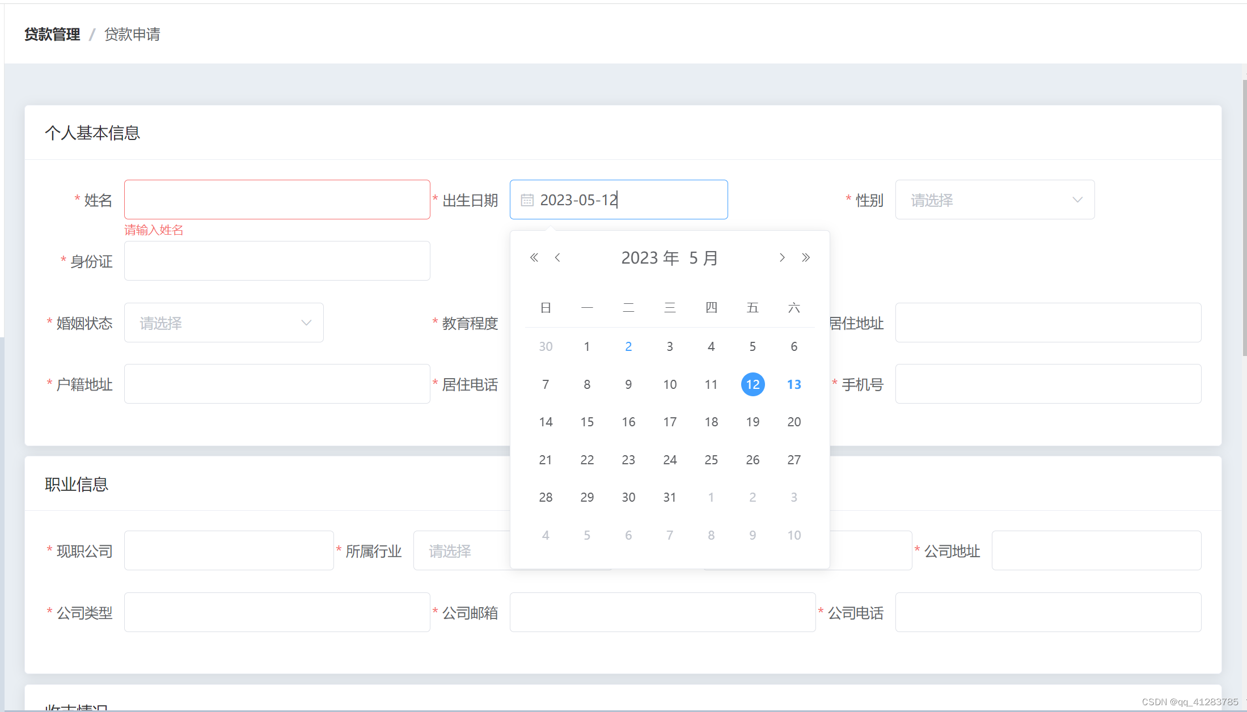Image resolution: width=1247 pixels, height=712 pixels.
Task: Click the calendar icon in birth date field
Action: [527, 200]
